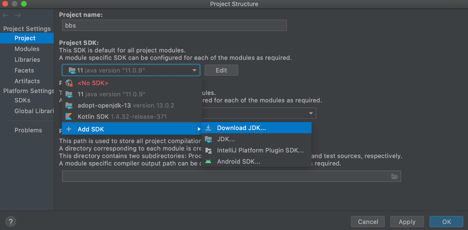Click the folder icon beside 11 java version
This screenshot has height=230, width=468.
(69, 94)
